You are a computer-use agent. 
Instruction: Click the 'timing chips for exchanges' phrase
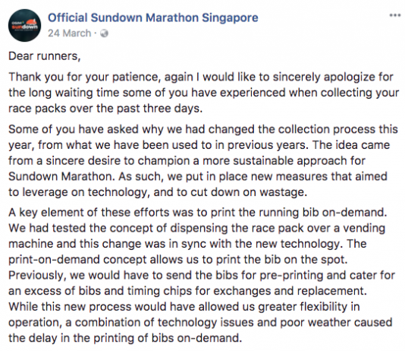[x=199, y=291]
